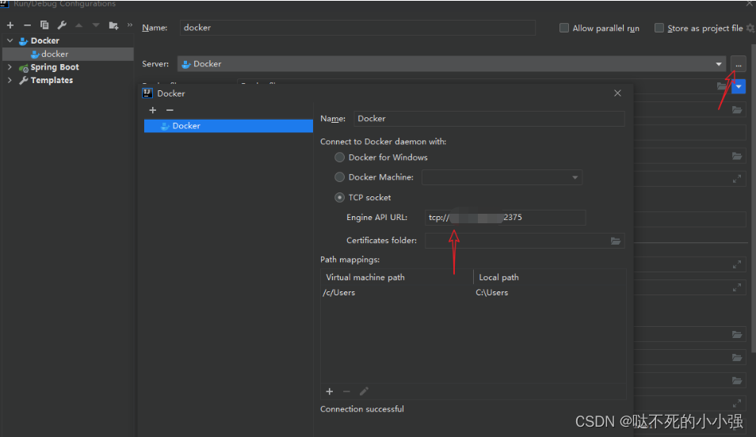The width and height of the screenshot is (756, 437).
Task: Select Docker entry in Docker dialog list
Action: tap(228, 126)
